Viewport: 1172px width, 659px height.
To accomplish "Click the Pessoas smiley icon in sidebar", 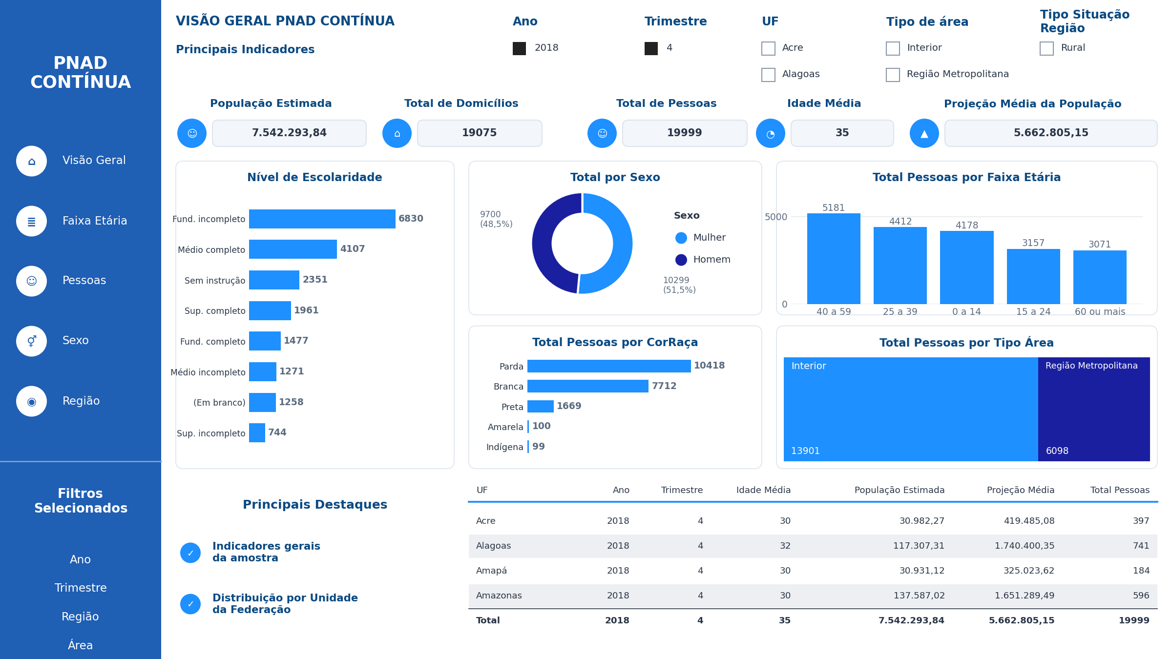I will (x=31, y=281).
